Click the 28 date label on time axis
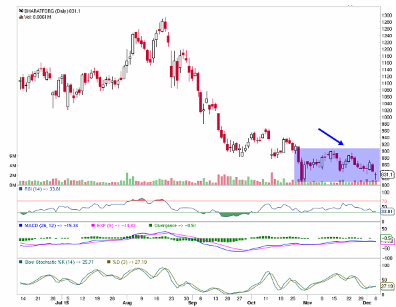 tap(53, 298)
